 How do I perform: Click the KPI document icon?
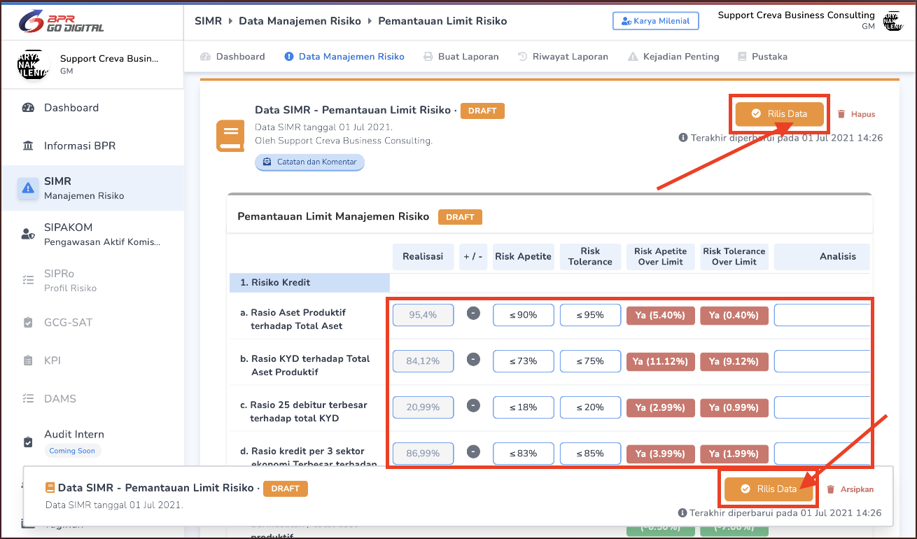pyautogui.click(x=28, y=360)
